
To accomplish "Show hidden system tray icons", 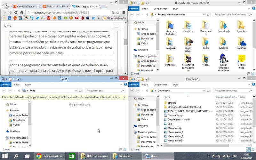I will point(208,156).
